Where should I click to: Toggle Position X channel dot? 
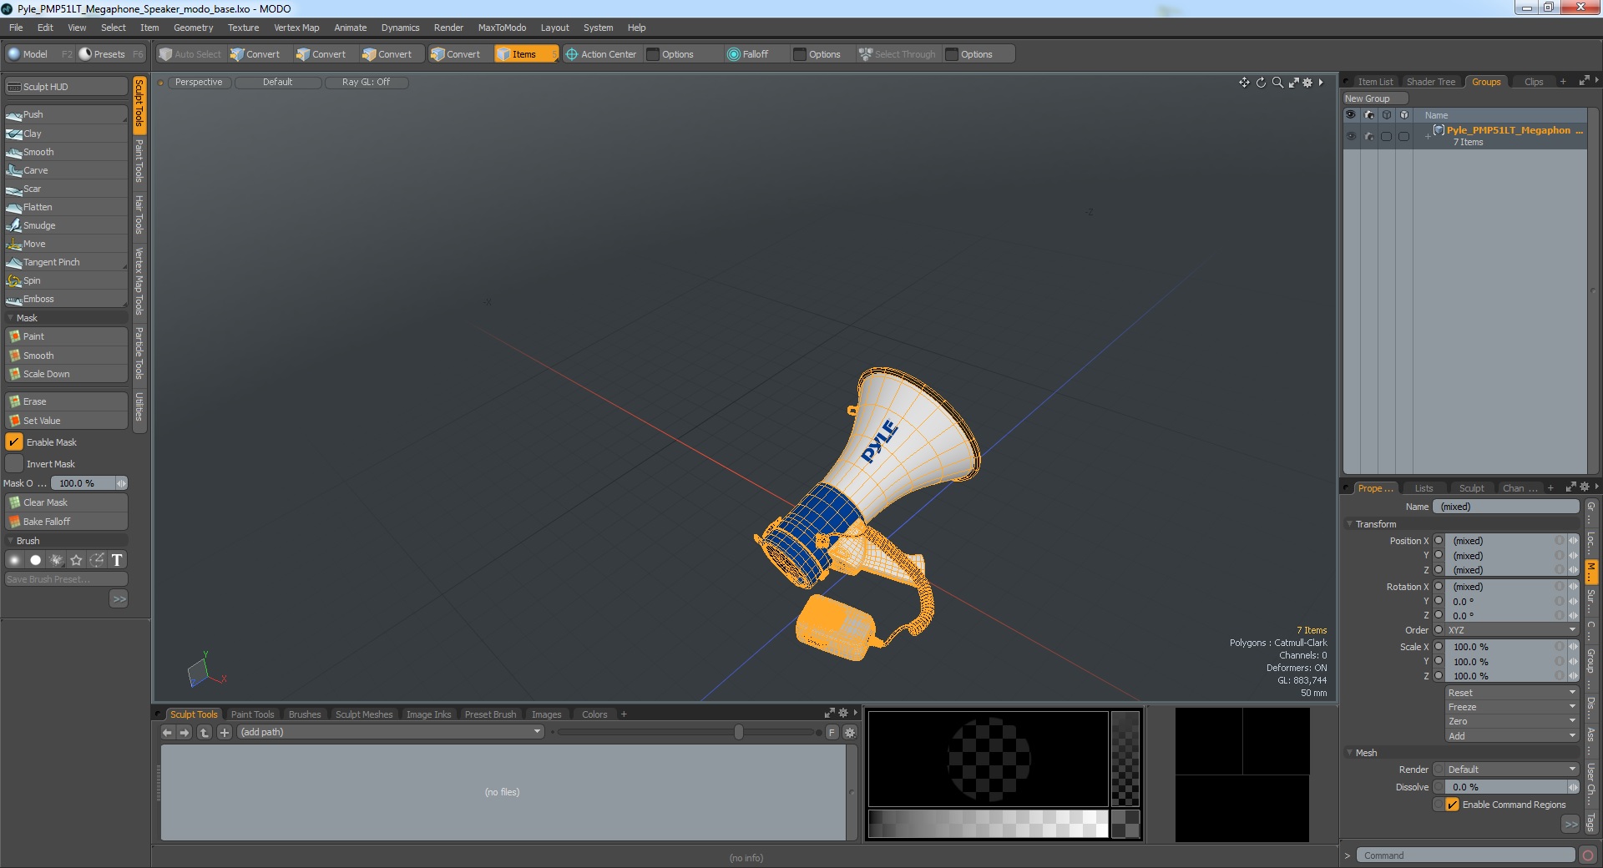pos(1439,541)
